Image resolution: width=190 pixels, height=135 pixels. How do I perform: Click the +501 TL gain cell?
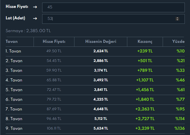click(145, 61)
